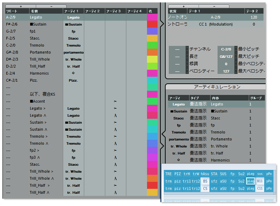Select the accent symbol in Trill_Whole > row
The height and width of the screenshot is (206, 280).
[x=115, y=171]
